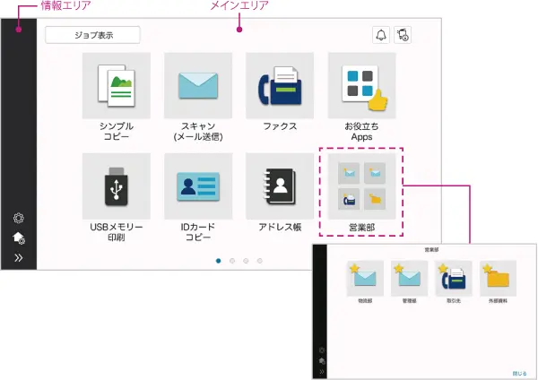538x380 pixels.
Task: Select the USBメモリー印刷 tile
Action: [117, 186]
